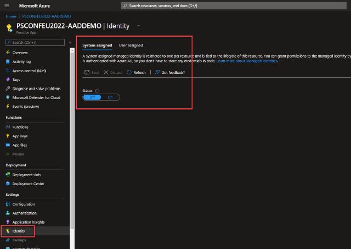Click the Refresh button label
The image size is (351, 249).
(x=139, y=73)
